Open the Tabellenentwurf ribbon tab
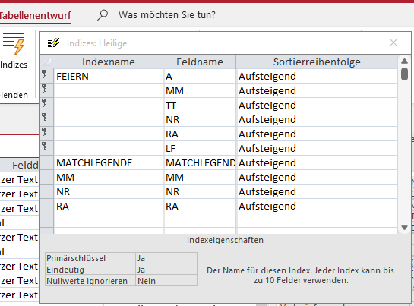 [x=36, y=15]
